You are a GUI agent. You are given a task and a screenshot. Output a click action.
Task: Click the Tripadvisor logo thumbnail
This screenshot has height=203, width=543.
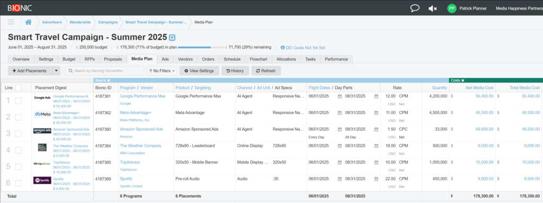pyautogui.click(x=42, y=164)
